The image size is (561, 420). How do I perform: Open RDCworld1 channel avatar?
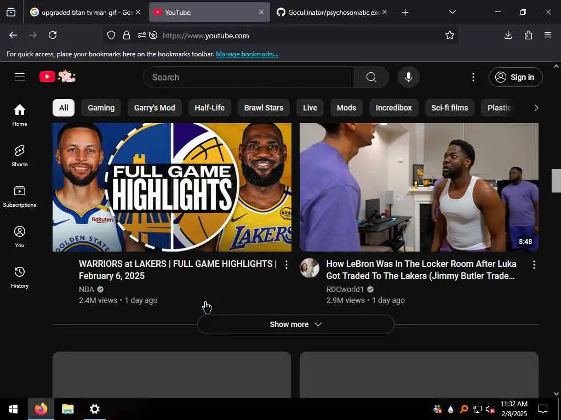click(310, 268)
